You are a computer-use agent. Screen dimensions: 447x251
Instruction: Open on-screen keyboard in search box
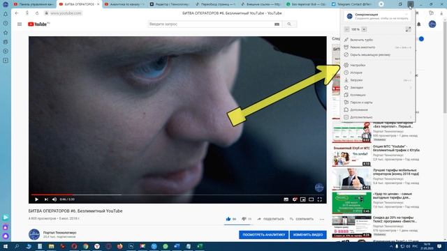coord(277,24)
